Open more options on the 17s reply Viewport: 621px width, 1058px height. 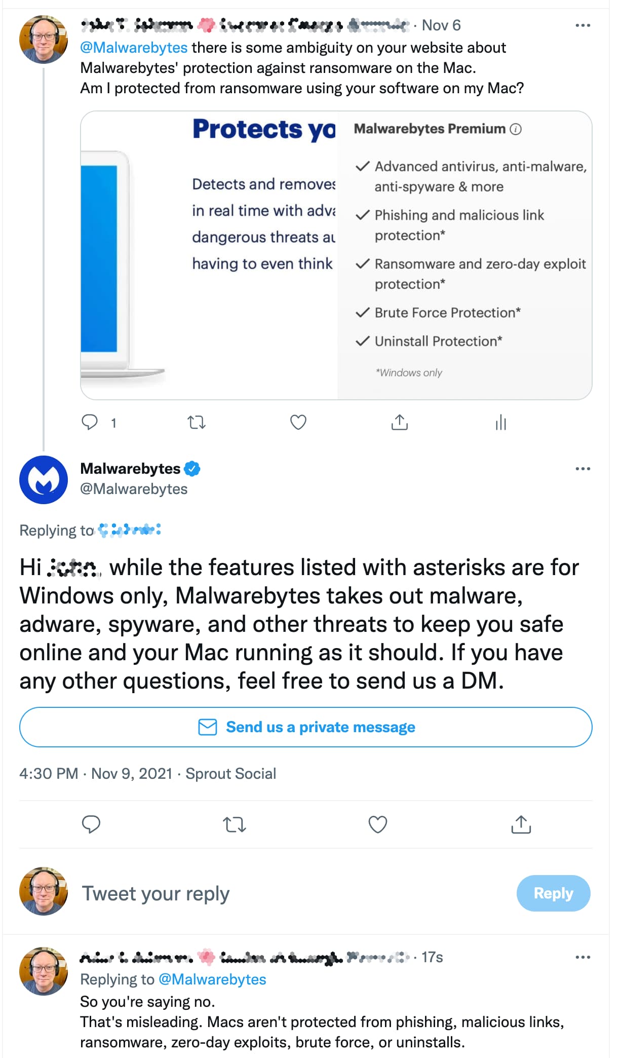click(x=583, y=957)
